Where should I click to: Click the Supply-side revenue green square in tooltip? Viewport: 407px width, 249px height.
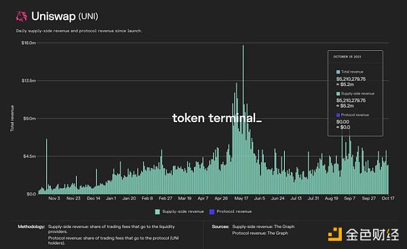point(338,94)
